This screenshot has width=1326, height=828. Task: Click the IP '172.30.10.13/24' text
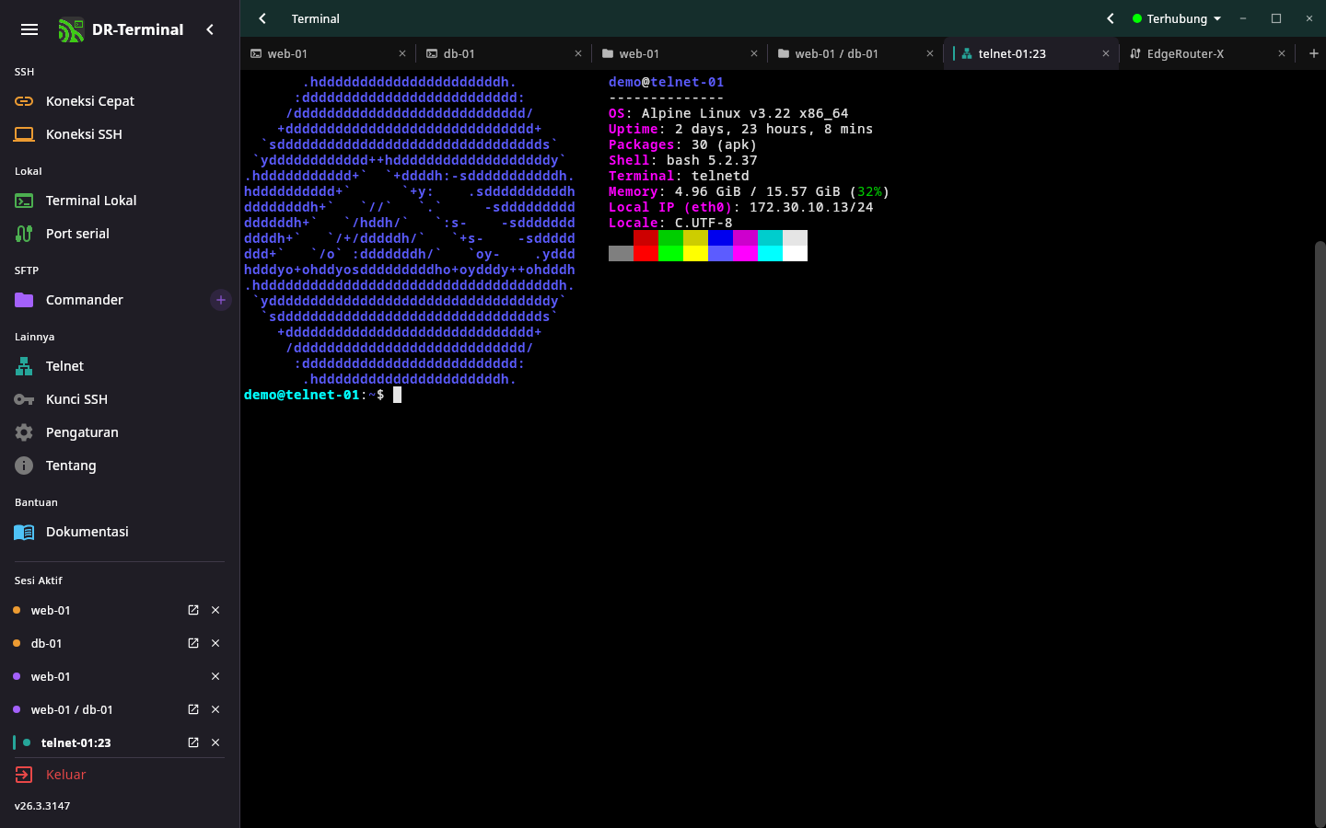pyautogui.click(x=811, y=207)
